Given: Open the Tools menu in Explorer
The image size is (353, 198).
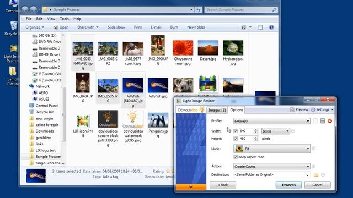Looking at the screenshot, I should (x=64, y=19).
